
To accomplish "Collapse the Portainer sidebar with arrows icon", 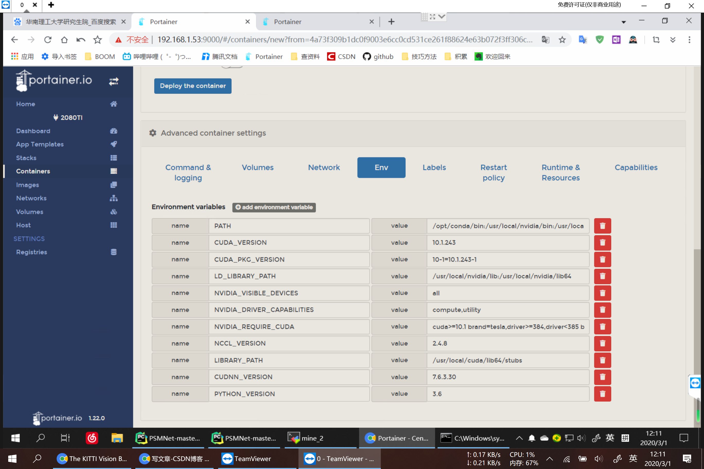I will point(114,81).
